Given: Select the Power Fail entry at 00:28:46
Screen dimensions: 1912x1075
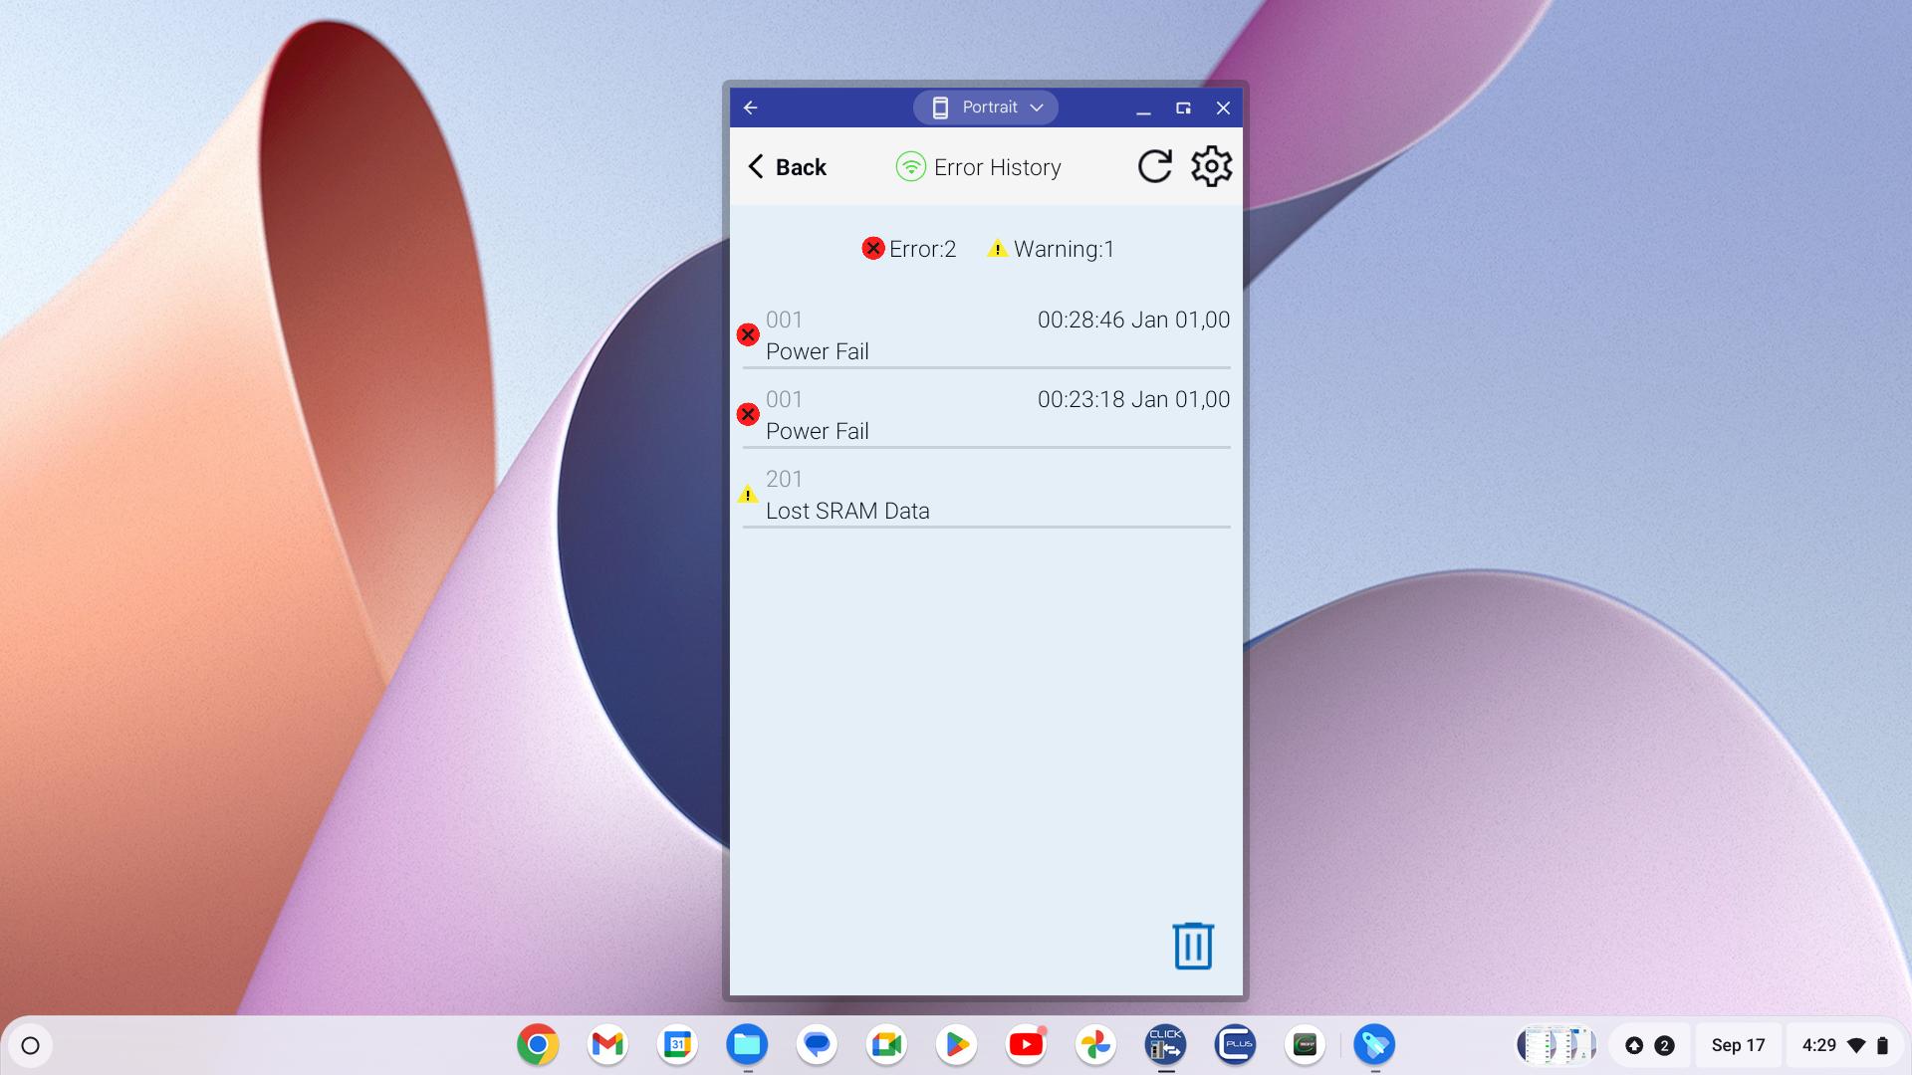Looking at the screenshot, I should (986, 335).
